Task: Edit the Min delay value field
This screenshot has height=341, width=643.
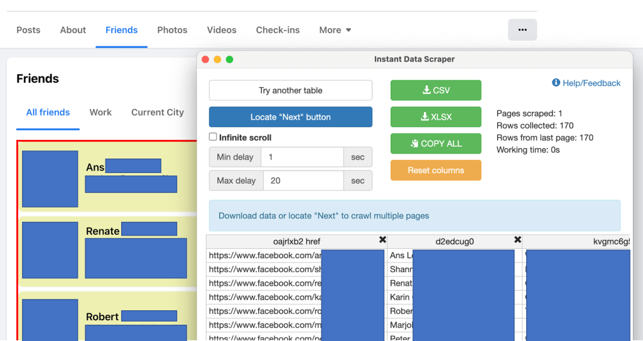Action: pos(302,157)
